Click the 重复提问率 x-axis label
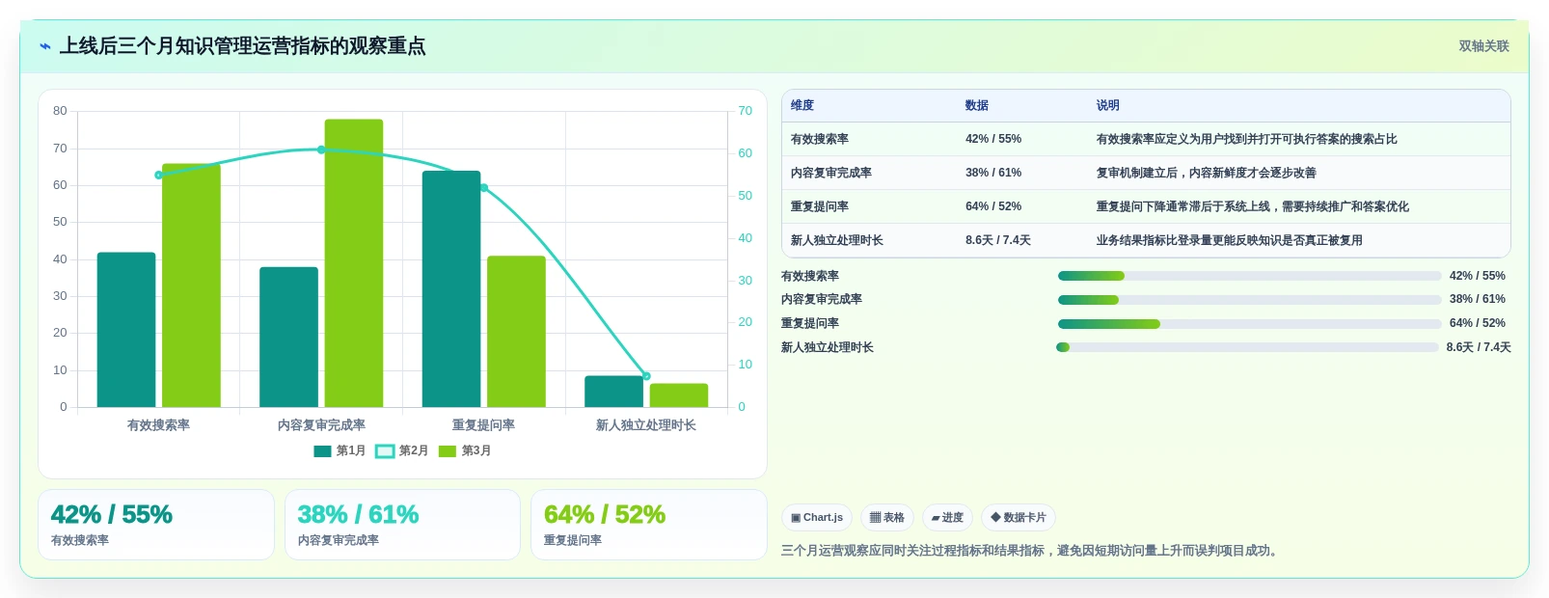This screenshot has width=1549, height=598. point(484,425)
